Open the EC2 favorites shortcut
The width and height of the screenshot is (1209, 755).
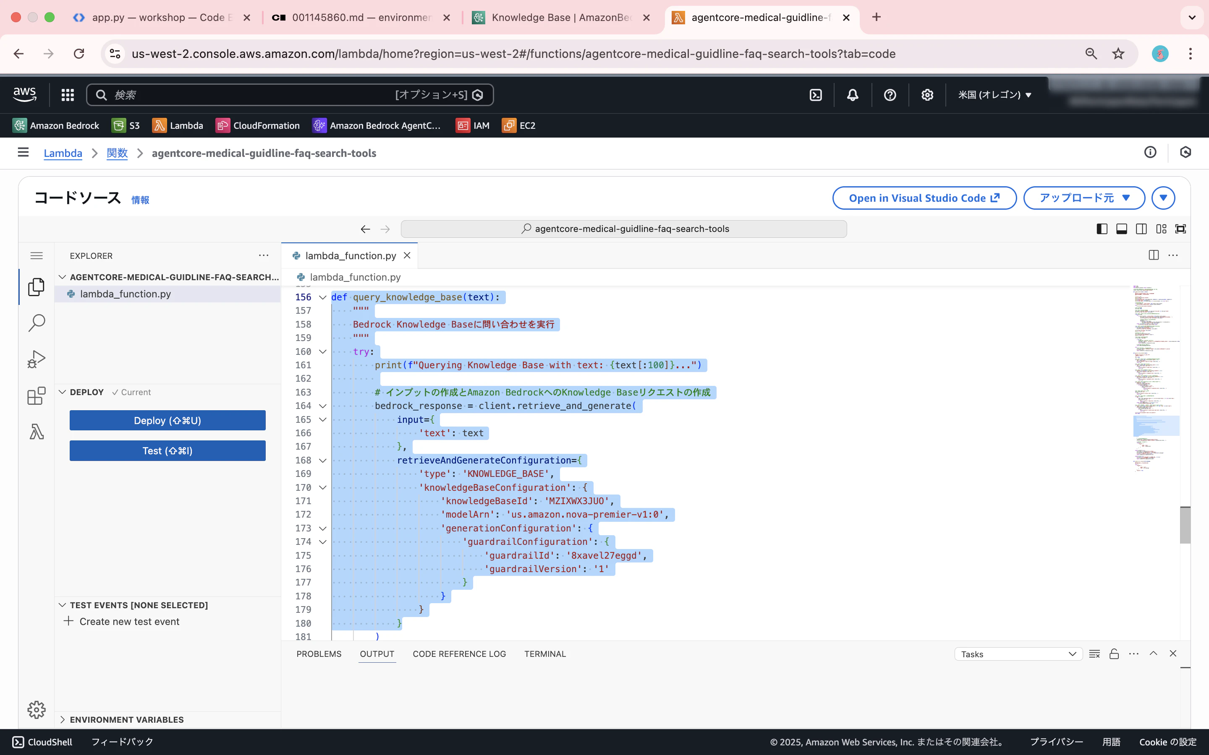(x=518, y=125)
